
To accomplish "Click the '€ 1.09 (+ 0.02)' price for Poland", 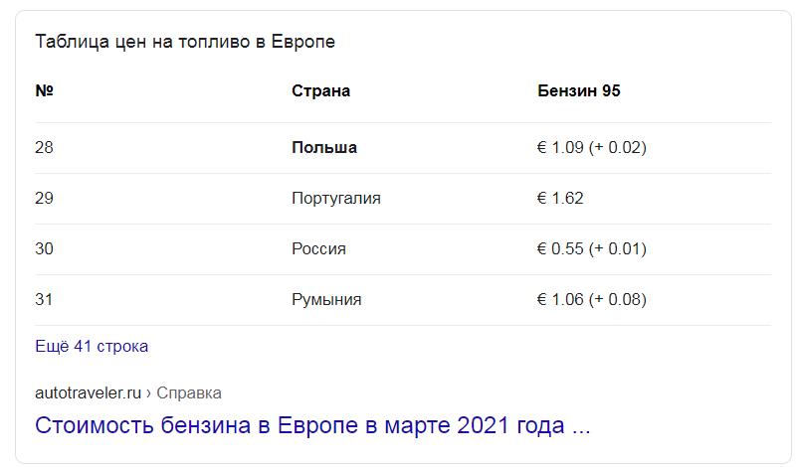I will point(592,148).
